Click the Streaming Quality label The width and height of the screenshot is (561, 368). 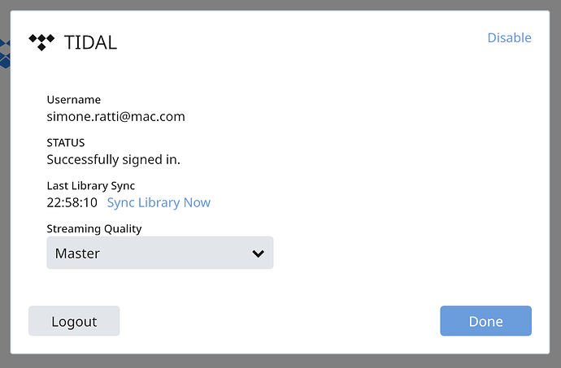tap(94, 228)
